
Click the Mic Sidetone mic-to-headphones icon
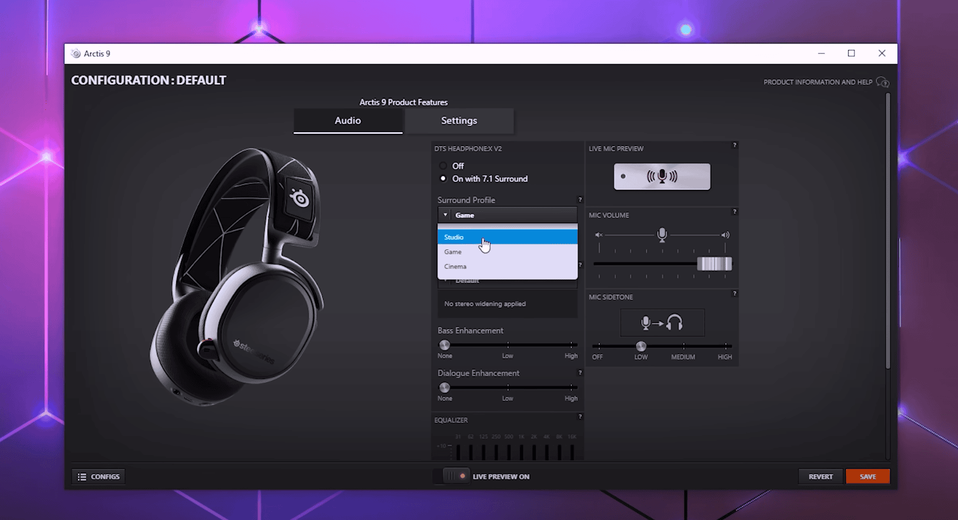pos(662,323)
